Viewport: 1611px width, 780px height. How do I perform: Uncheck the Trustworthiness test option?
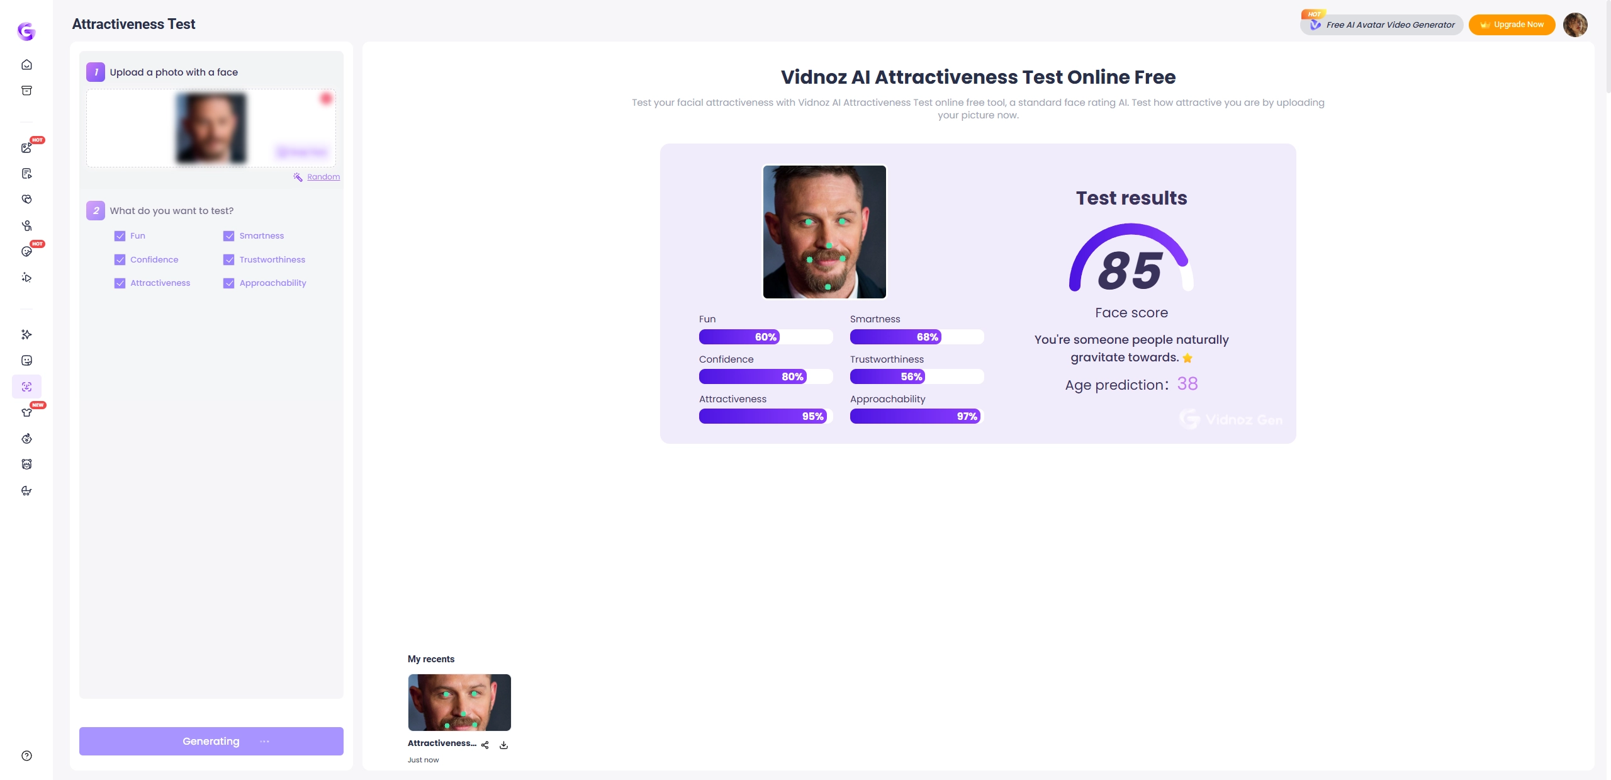click(228, 259)
